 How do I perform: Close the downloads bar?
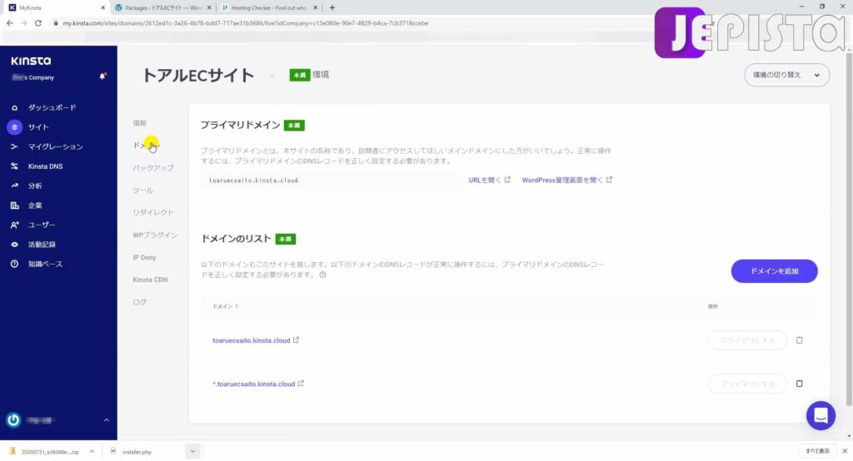tap(845, 451)
